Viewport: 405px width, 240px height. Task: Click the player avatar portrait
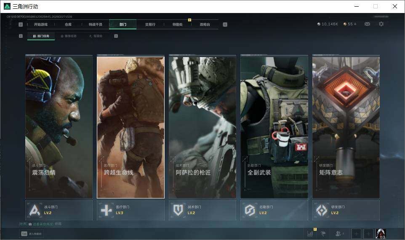[381, 234]
